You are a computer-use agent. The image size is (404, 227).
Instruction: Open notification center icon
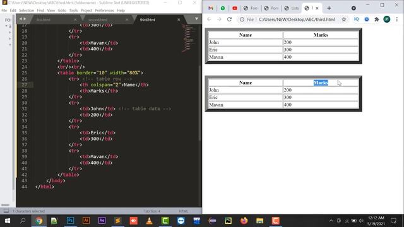pos(393,221)
